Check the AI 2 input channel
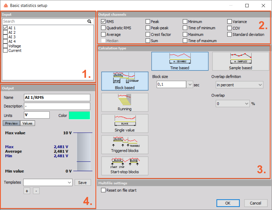272x210 pixels. pyautogui.click(x=5, y=32)
